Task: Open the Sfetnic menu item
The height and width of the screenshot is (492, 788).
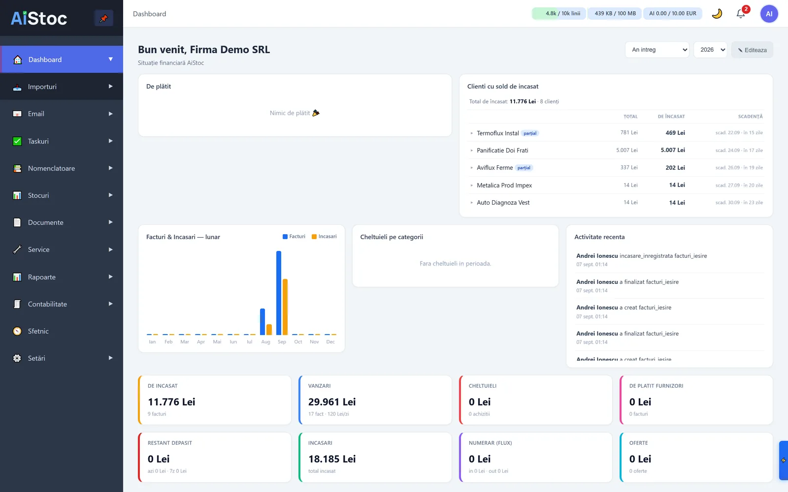Action: (x=62, y=331)
